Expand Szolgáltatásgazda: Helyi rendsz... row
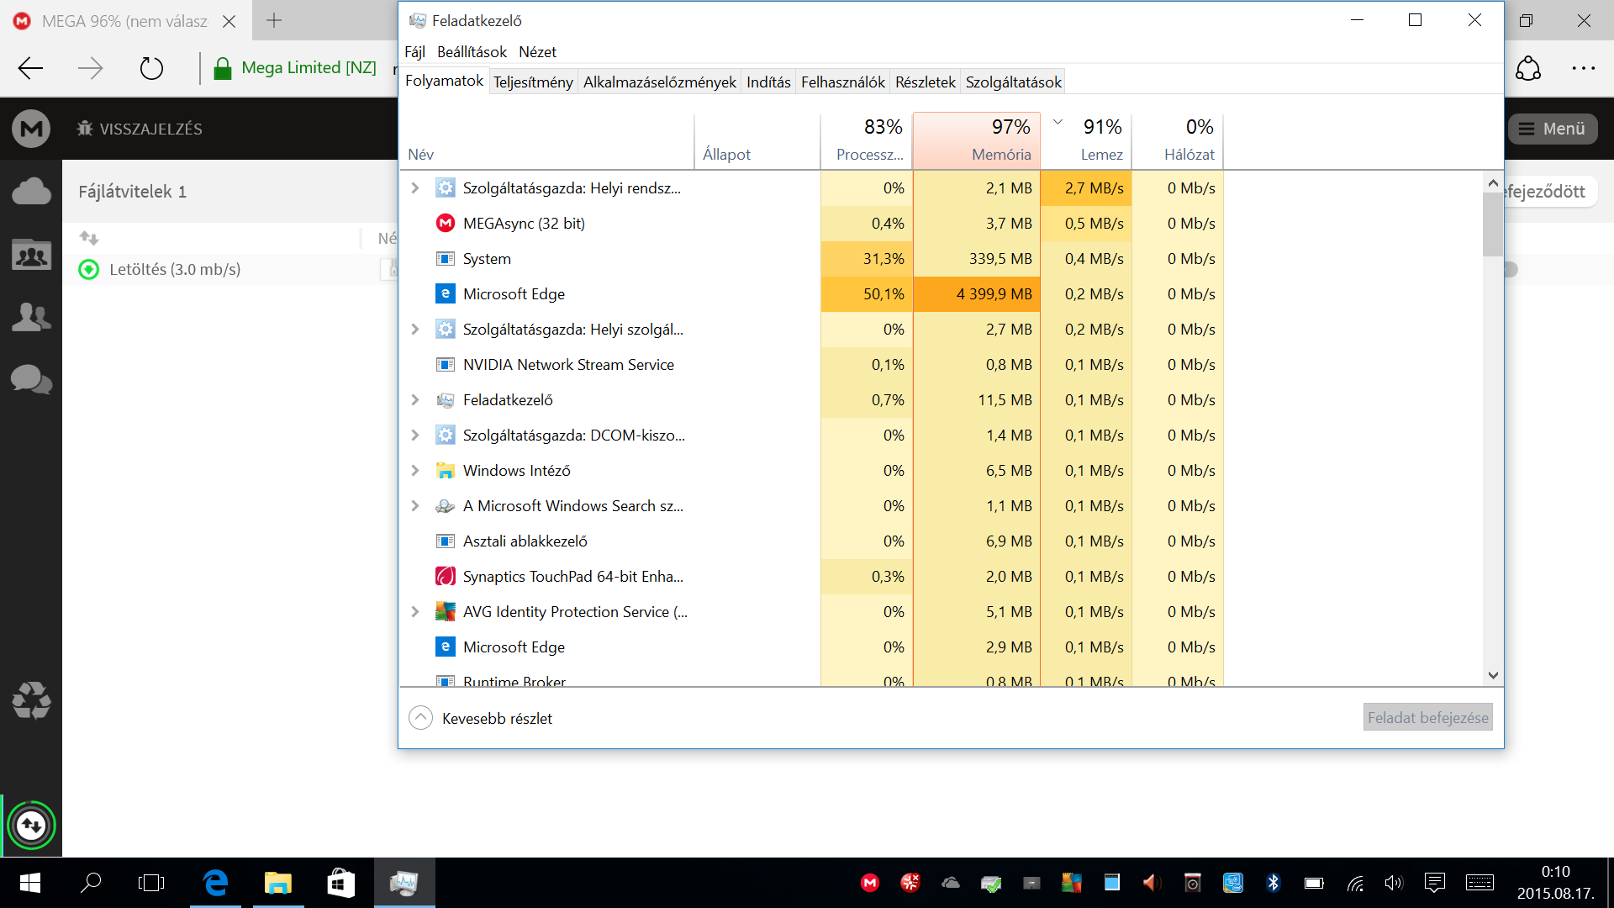This screenshot has width=1614, height=908. [x=414, y=188]
